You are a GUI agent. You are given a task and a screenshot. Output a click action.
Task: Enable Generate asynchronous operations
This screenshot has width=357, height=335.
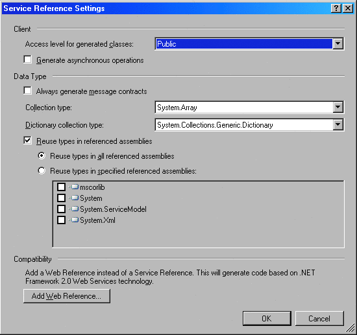click(x=27, y=60)
